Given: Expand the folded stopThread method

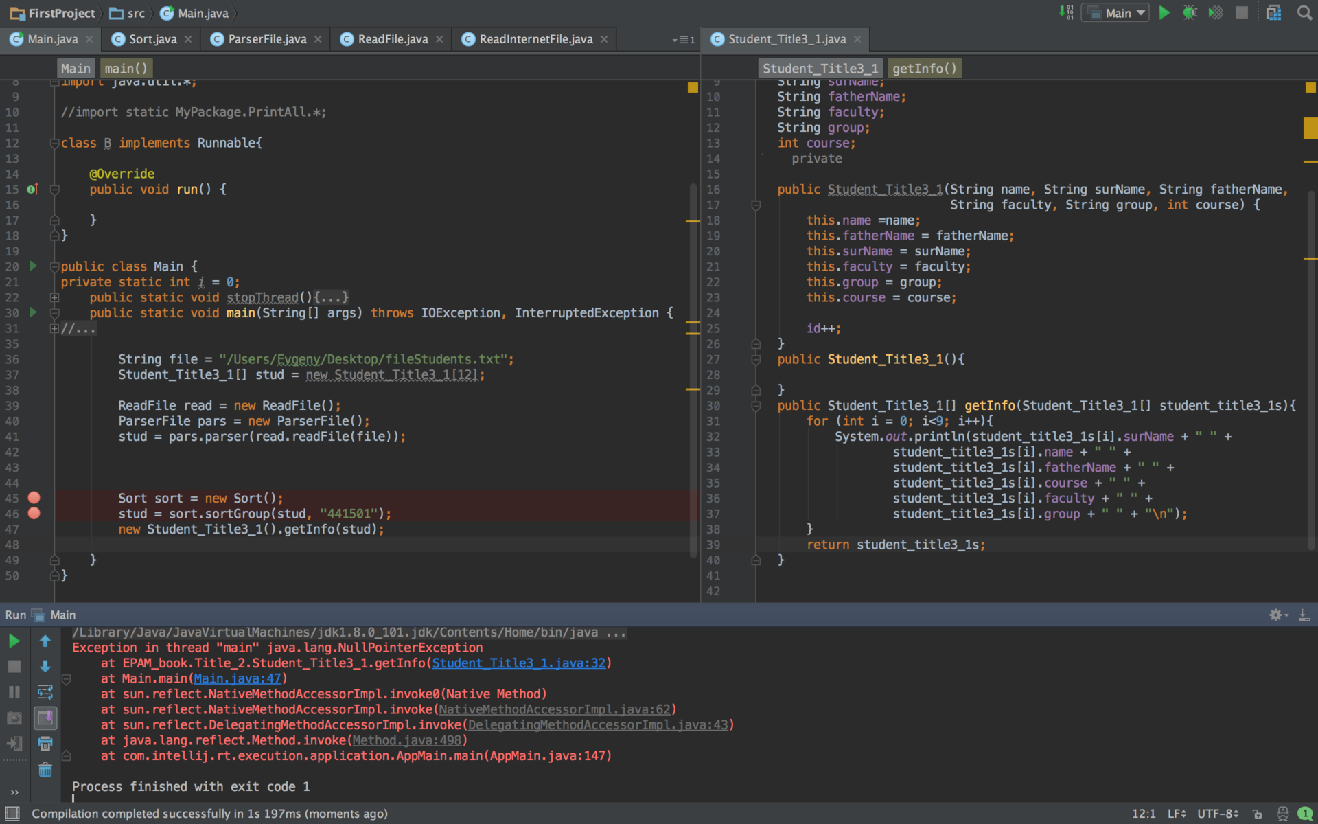Looking at the screenshot, I should pos(54,297).
